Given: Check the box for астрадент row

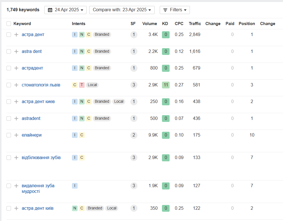Looking at the screenshot, I should 9,68.
